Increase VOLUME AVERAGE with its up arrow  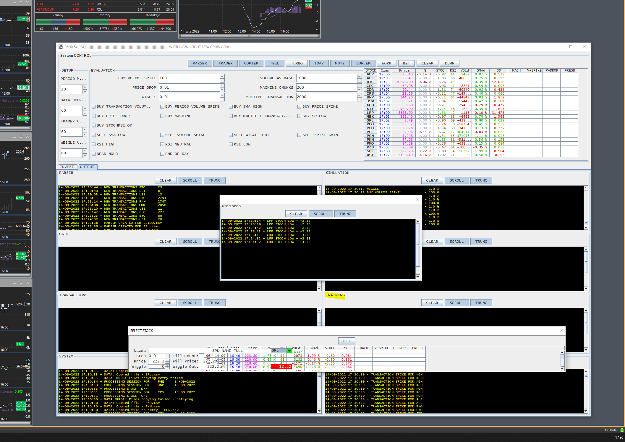coord(359,76)
